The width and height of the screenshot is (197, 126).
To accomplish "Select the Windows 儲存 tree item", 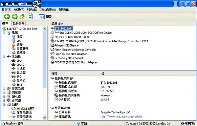I will click(x=25, y=109).
